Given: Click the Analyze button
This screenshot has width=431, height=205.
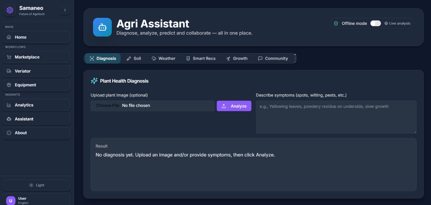Looking at the screenshot, I should (234, 106).
